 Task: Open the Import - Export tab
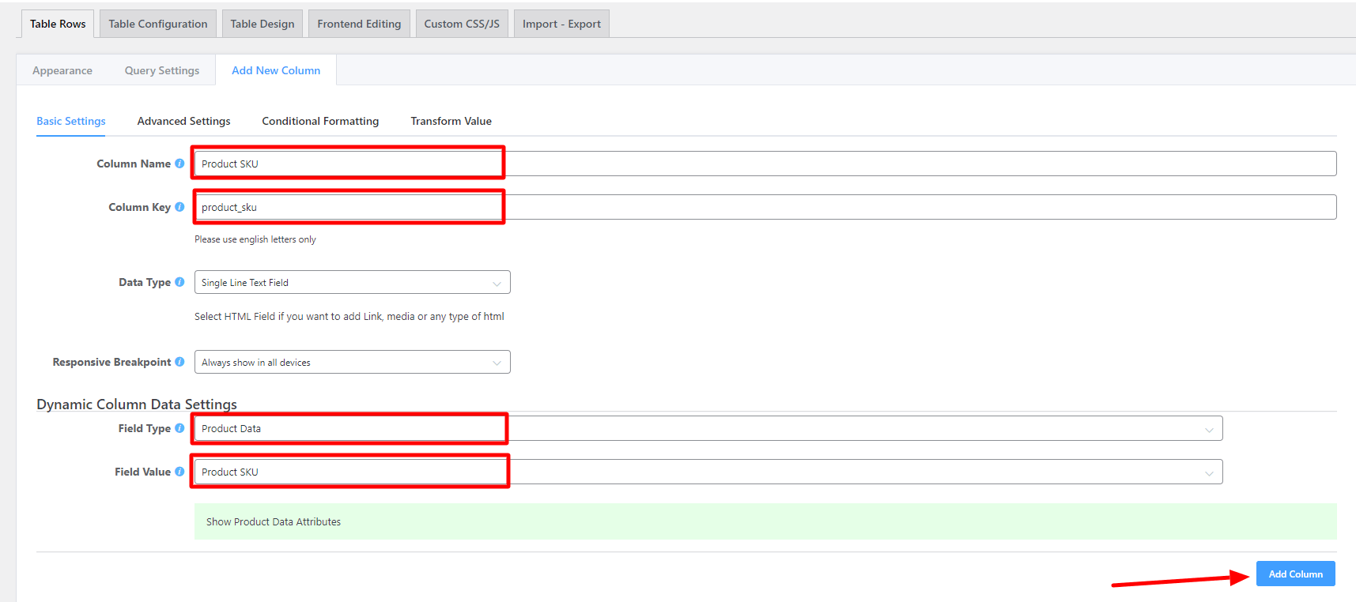(561, 24)
